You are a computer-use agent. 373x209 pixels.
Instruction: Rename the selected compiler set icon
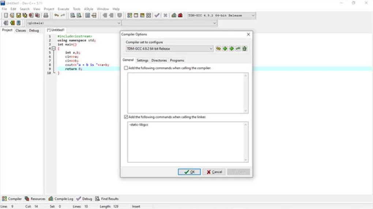click(x=238, y=48)
